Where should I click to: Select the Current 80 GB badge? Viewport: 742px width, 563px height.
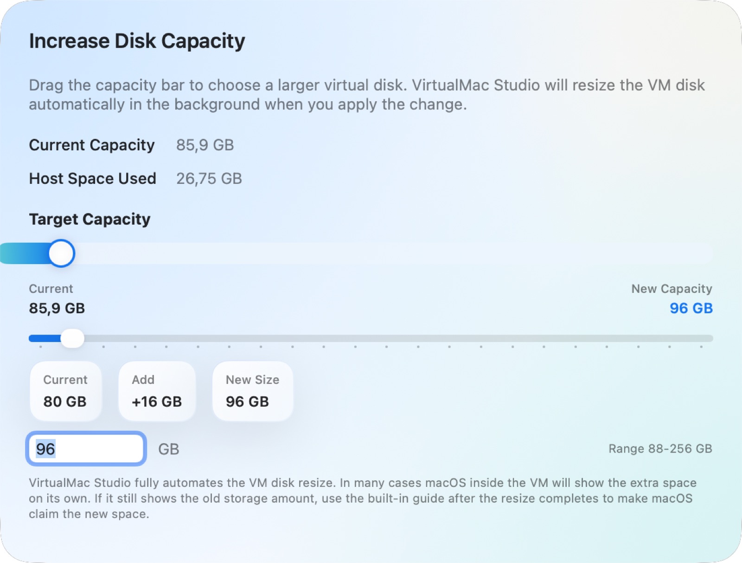click(65, 391)
